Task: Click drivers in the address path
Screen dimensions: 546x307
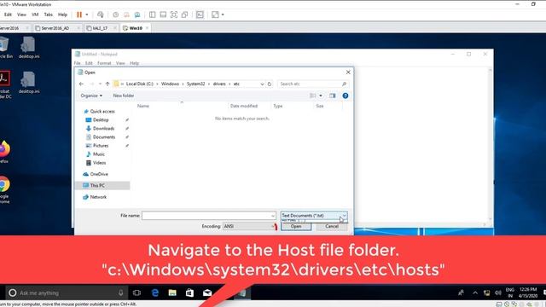Action: (x=219, y=84)
